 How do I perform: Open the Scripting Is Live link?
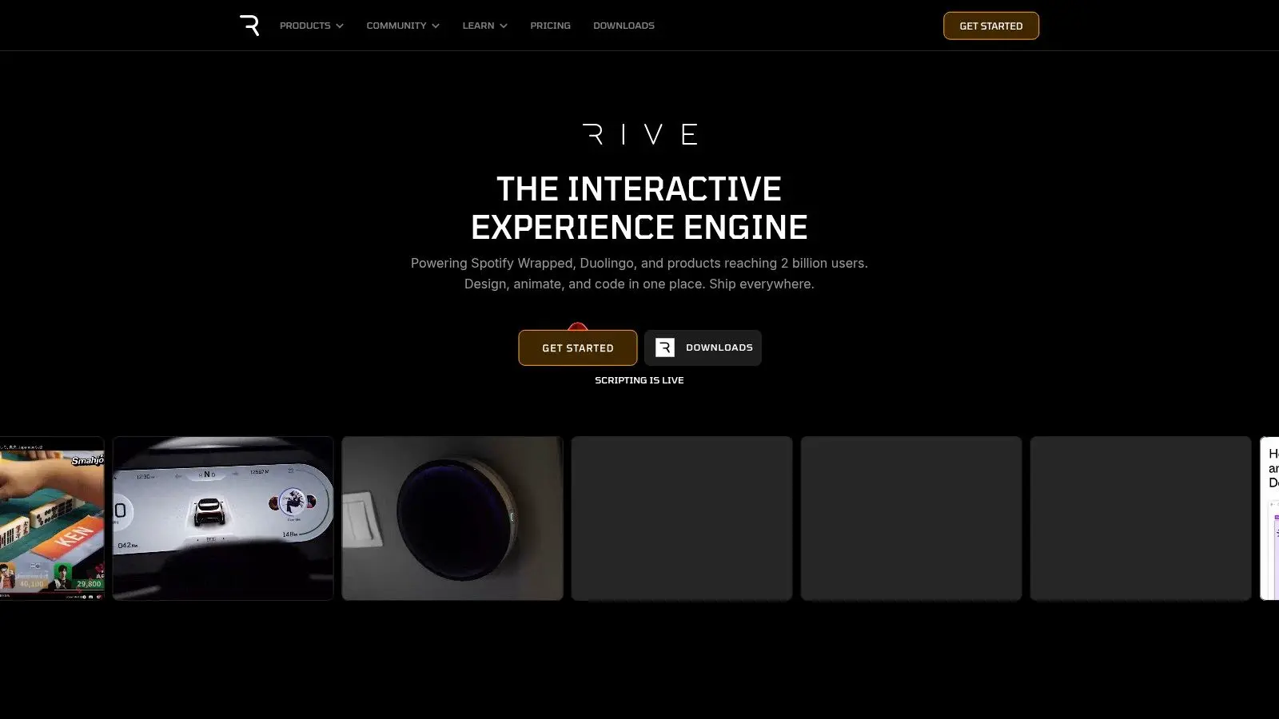tap(639, 380)
